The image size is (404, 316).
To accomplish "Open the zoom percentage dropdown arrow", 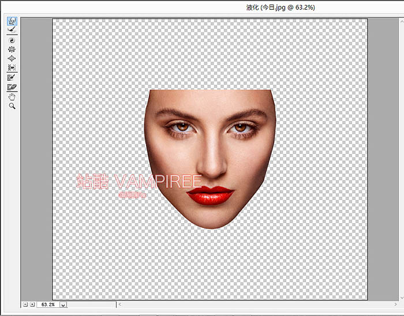I will pos(63,305).
